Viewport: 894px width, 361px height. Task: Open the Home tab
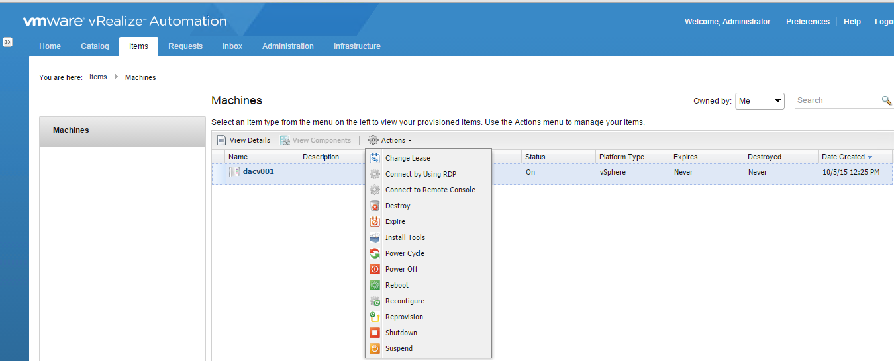pos(50,46)
